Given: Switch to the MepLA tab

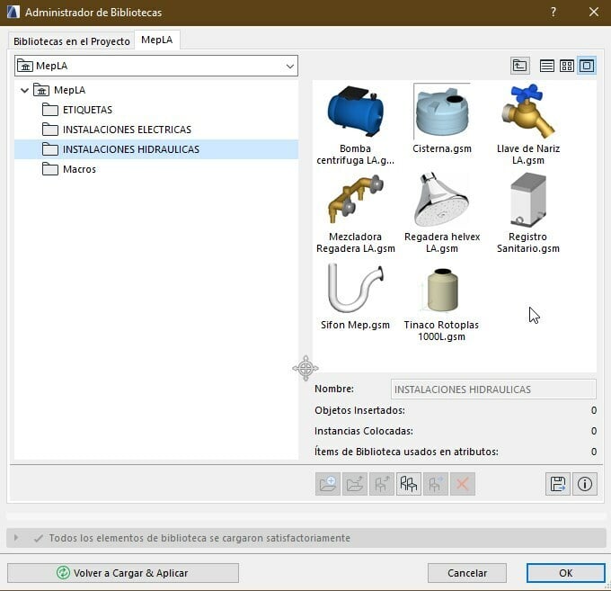Looking at the screenshot, I should pyautogui.click(x=156, y=40).
